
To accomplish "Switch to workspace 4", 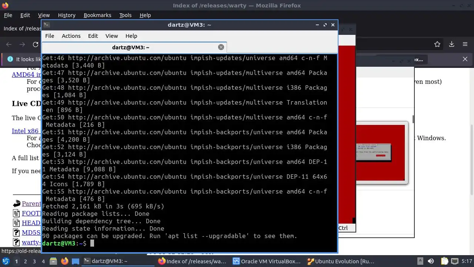I will pos(43,261).
